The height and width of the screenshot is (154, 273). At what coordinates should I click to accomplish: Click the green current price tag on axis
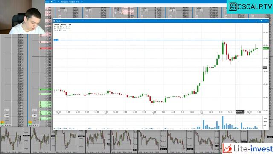click(265, 48)
